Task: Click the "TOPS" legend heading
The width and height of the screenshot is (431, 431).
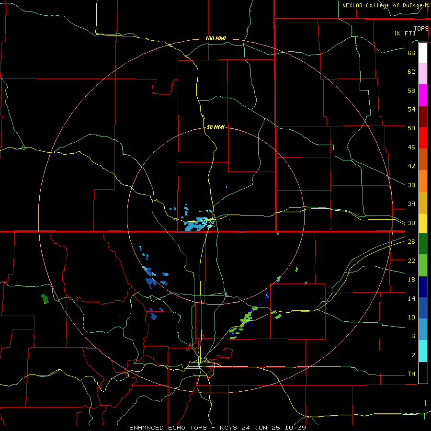Action: click(421, 28)
